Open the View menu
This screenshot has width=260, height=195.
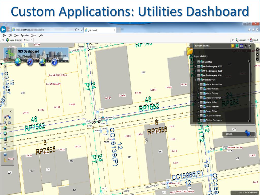point(17,35)
